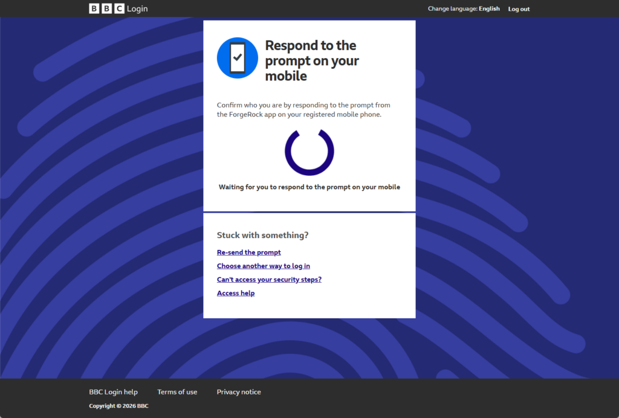Screen dimensions: 619x418
Task: Click the 'Waiting for you to respond' status text
Action: point(309,187)
